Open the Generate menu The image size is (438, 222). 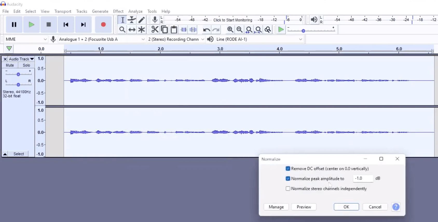[x=100, y=11]
